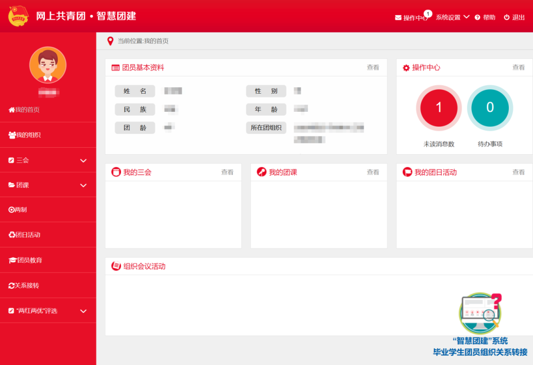533x365 pixels.
Task: Expand the "两红两优"评选 submenu chevron
Action: pyautogui.click(x=83, y=311)
